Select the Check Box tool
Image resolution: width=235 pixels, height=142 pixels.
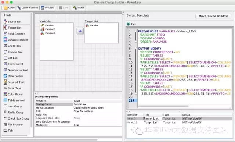12,46
